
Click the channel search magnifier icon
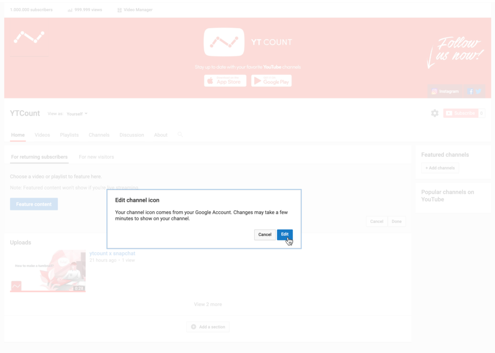point(180,135)
